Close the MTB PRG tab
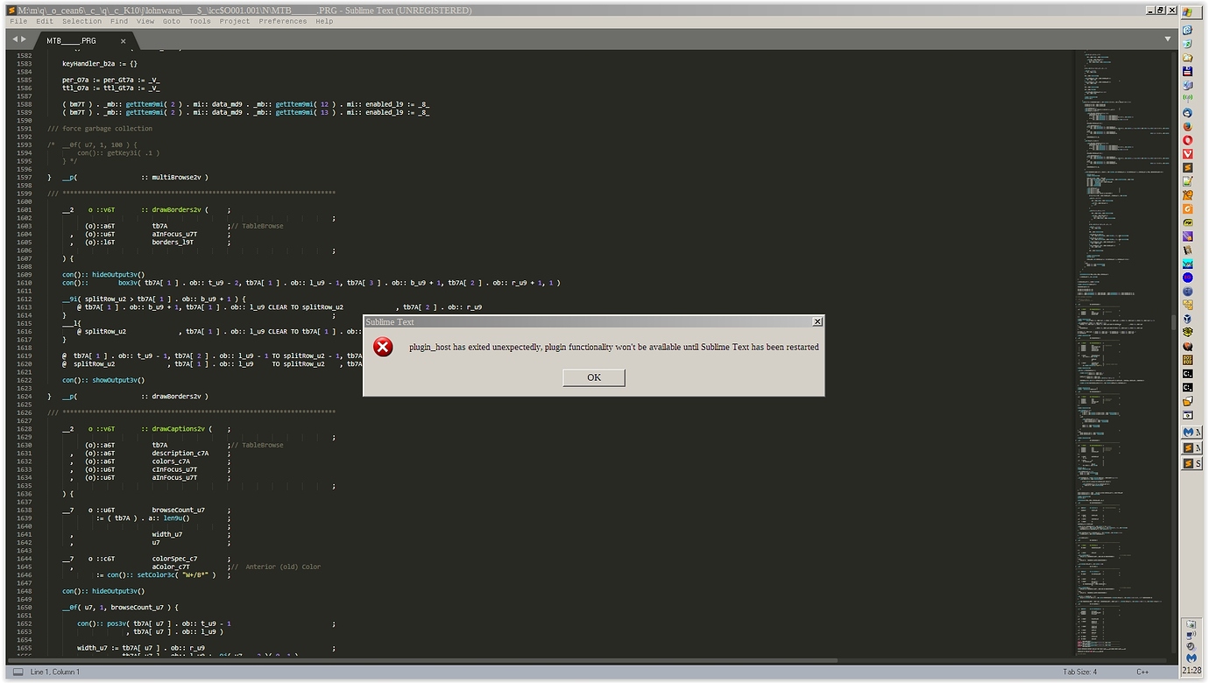Image resolution: width=1209 pixels, height=683 pixels. click(124, 41)
